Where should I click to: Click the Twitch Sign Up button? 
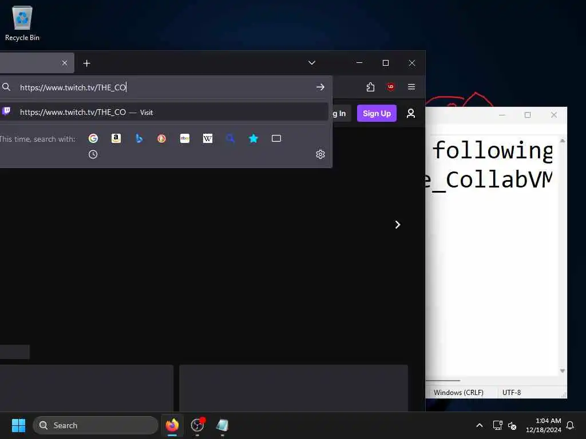[x=377, y=114]
